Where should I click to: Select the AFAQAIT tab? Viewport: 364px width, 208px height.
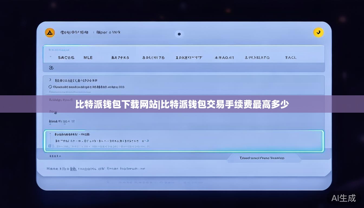coord(224,58)
